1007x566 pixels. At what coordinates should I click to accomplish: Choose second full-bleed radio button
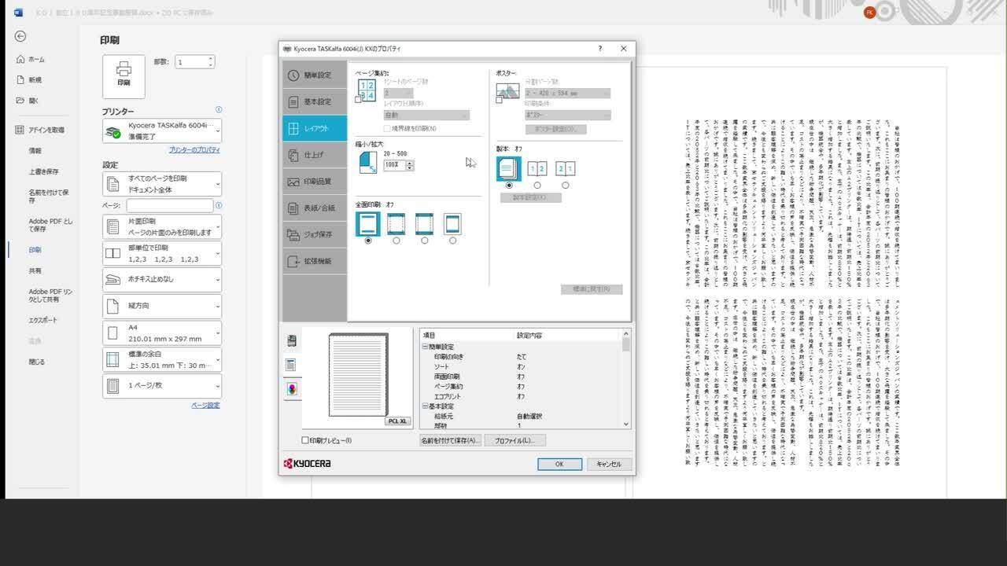point(397,241)
